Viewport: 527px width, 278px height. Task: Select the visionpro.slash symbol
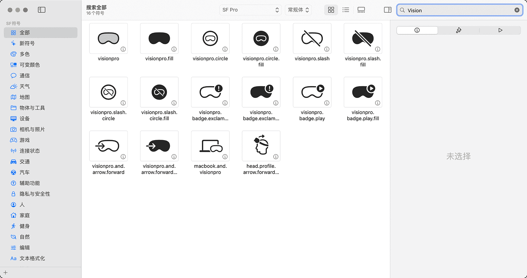(x=312, y=38)
